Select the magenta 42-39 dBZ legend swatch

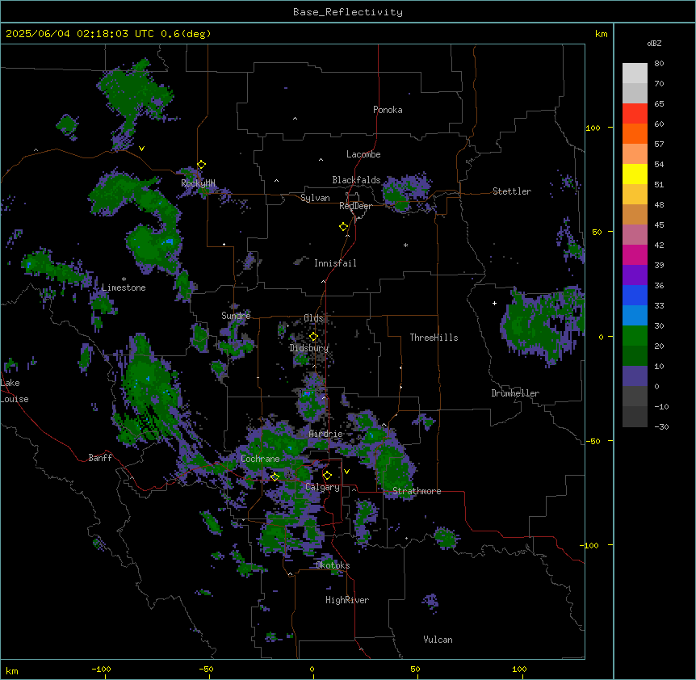[x=635, y=255]
